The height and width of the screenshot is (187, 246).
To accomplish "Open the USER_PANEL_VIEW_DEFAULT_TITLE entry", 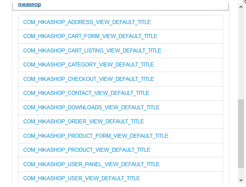I will point(91,164).
